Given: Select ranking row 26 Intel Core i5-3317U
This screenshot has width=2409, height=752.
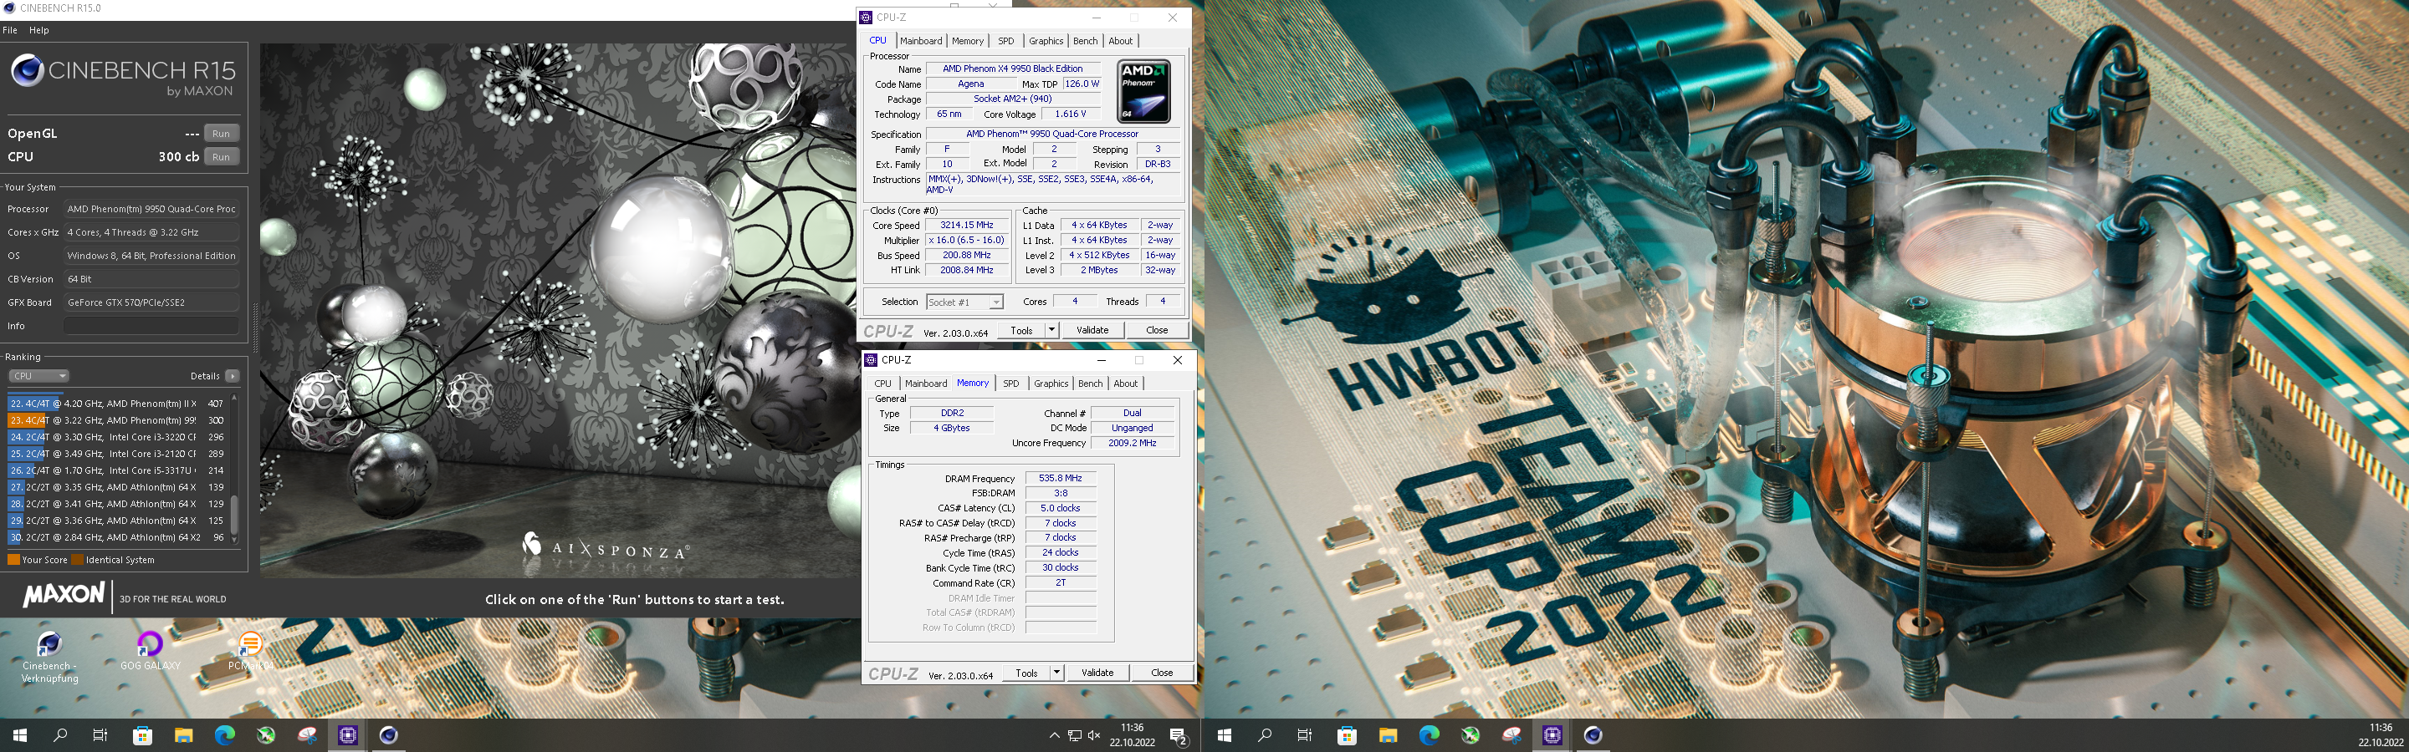Looking at the screenshot, I should [118, 470].
